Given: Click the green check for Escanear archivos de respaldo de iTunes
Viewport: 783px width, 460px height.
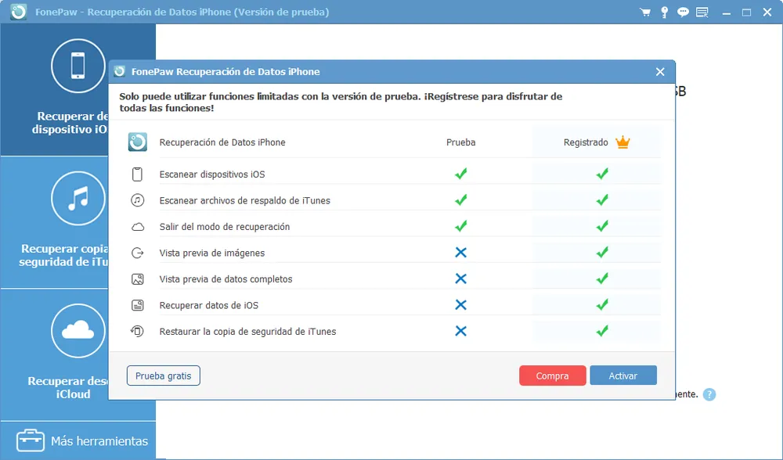Looking at the screenshot, I should pos(461,199).
